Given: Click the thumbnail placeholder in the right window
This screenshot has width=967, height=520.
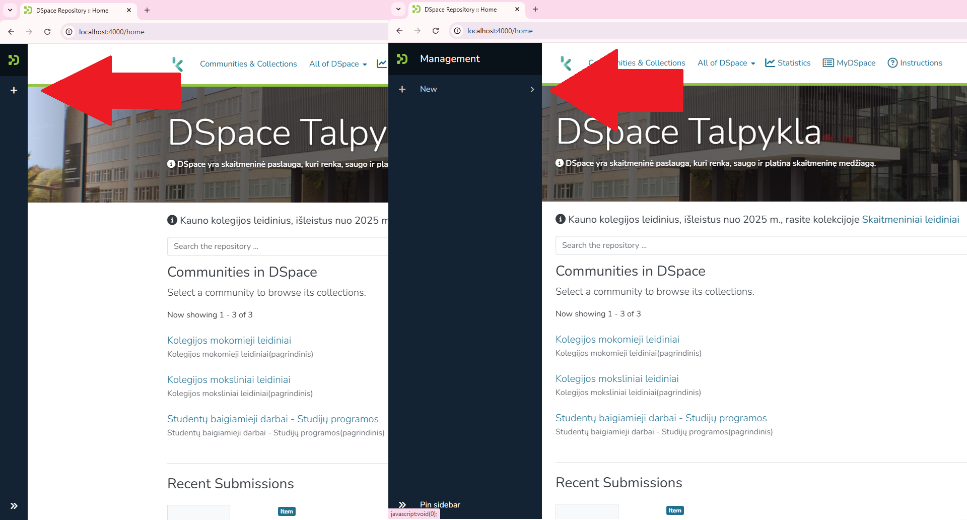Looking at the screenshot, I should pos(587,511).
